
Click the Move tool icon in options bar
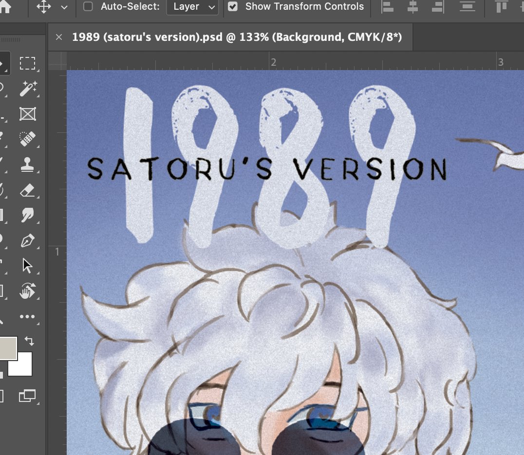tap(43, 7)
